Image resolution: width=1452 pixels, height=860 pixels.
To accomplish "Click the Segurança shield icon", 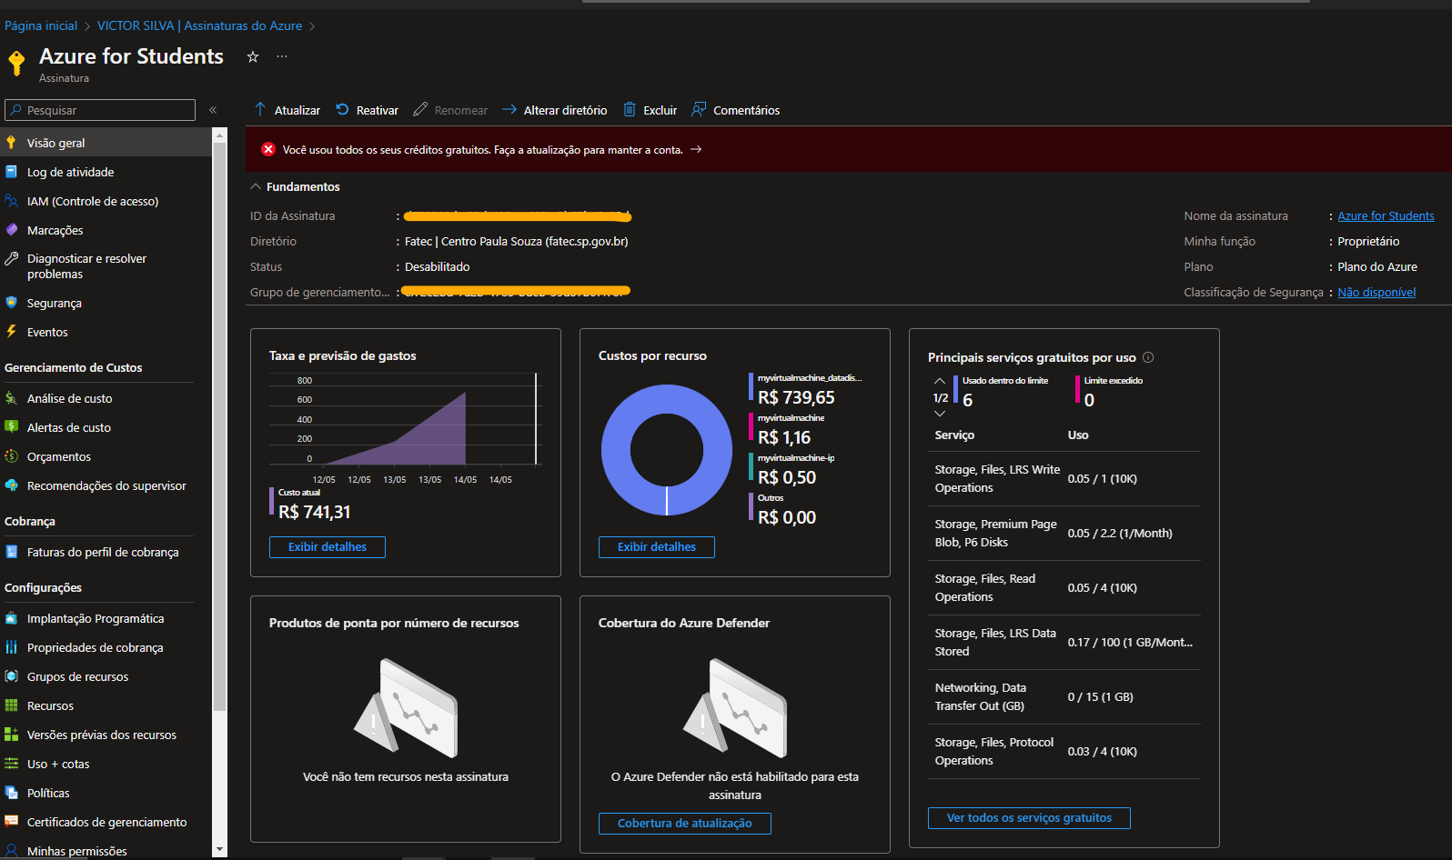I will pyautogui.click(x=12, y=302).
